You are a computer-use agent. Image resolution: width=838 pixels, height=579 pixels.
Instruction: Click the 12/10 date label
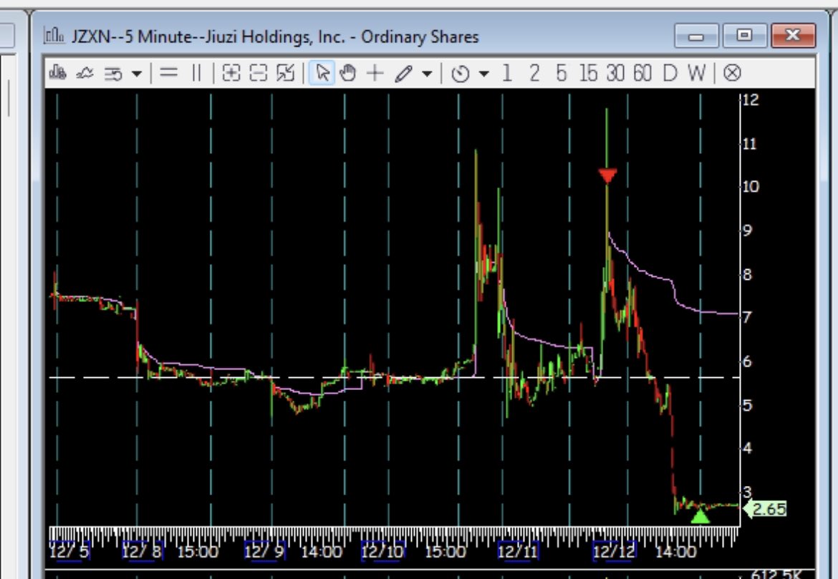(382, 550)
